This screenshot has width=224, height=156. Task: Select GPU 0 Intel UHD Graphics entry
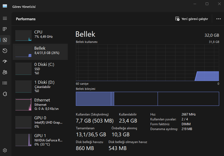click(x=40, y=122)
